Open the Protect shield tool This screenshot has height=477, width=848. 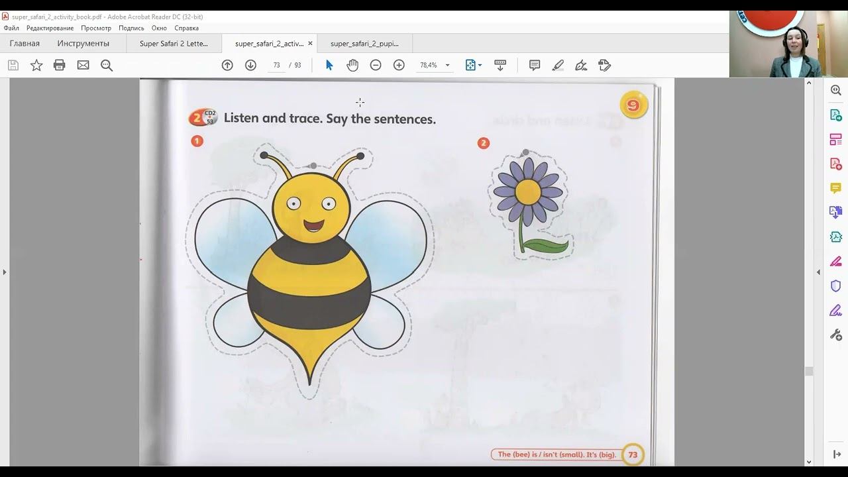(x=836, y=286)
